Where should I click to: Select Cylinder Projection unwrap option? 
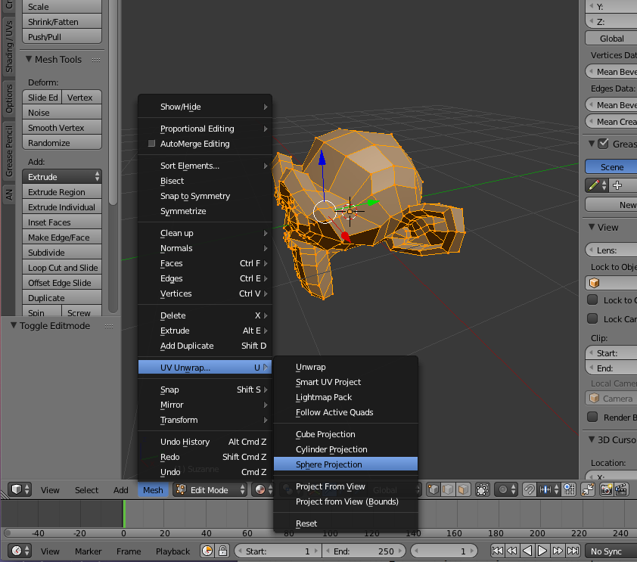coord(346,449)
